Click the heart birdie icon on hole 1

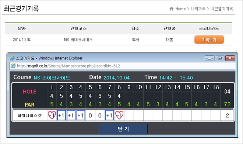click(52, 115)
